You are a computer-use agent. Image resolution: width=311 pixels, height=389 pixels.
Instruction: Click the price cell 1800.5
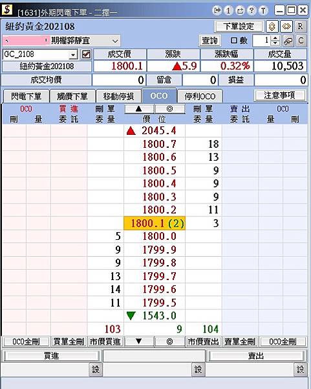pos(155,171)
